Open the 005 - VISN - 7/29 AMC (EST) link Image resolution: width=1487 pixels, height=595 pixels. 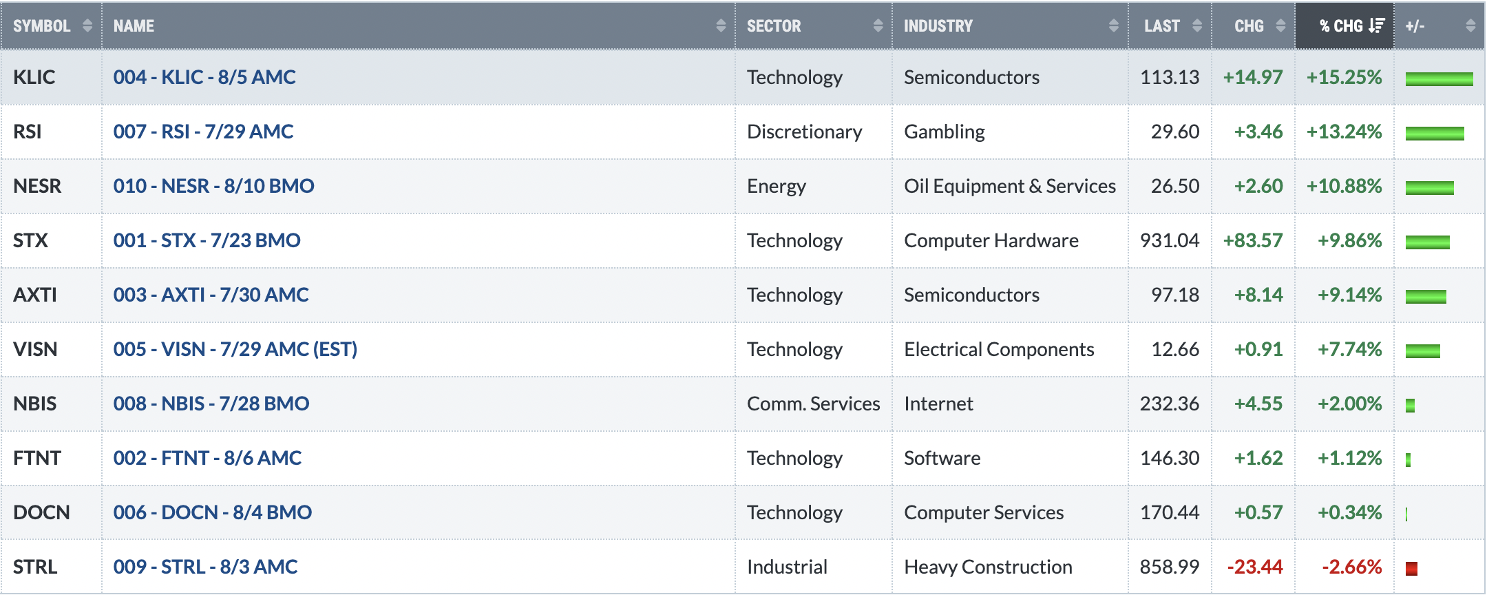pos(235,349)
